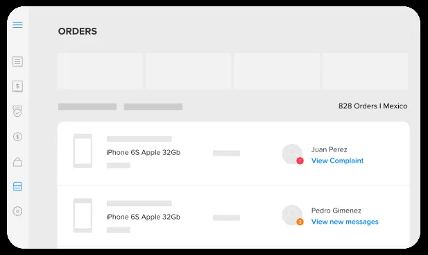The width and height of the screenshot is (428, 255).
Task: Select the second order's phone thumbnail
Action: click(83, 215)
